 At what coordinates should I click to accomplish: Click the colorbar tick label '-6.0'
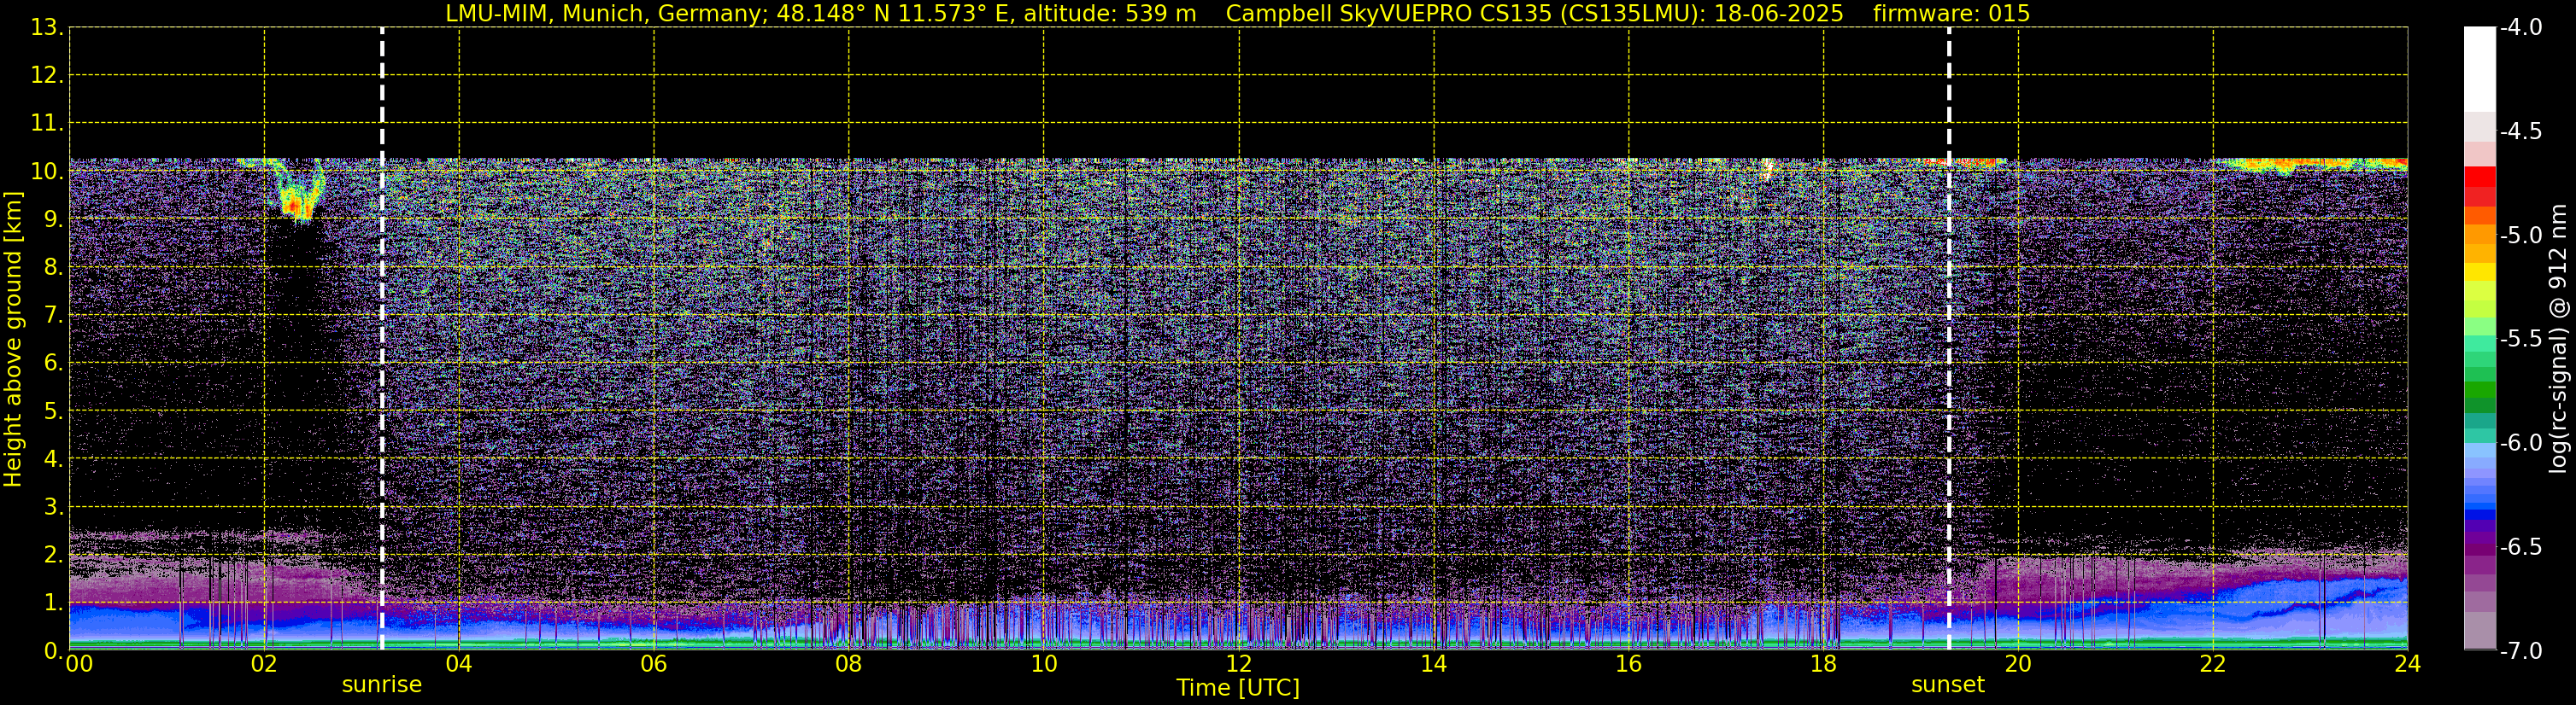2520,443
